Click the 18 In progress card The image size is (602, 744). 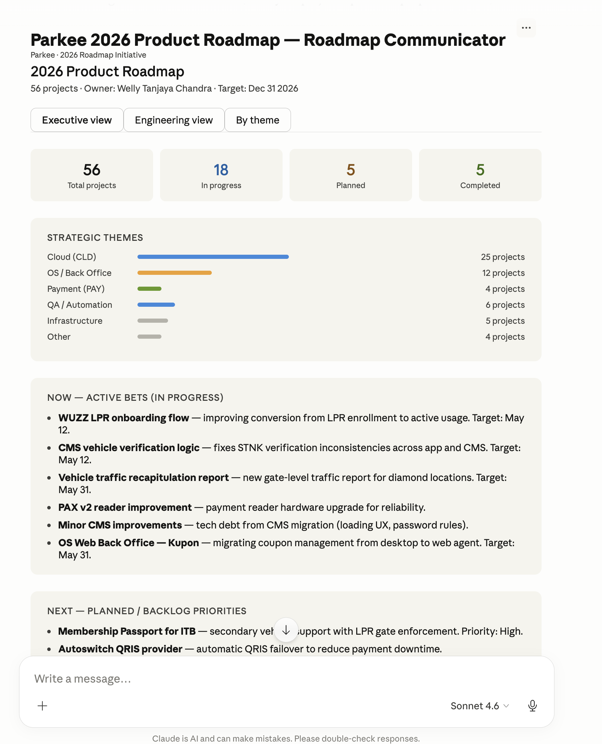coord(221,175)
